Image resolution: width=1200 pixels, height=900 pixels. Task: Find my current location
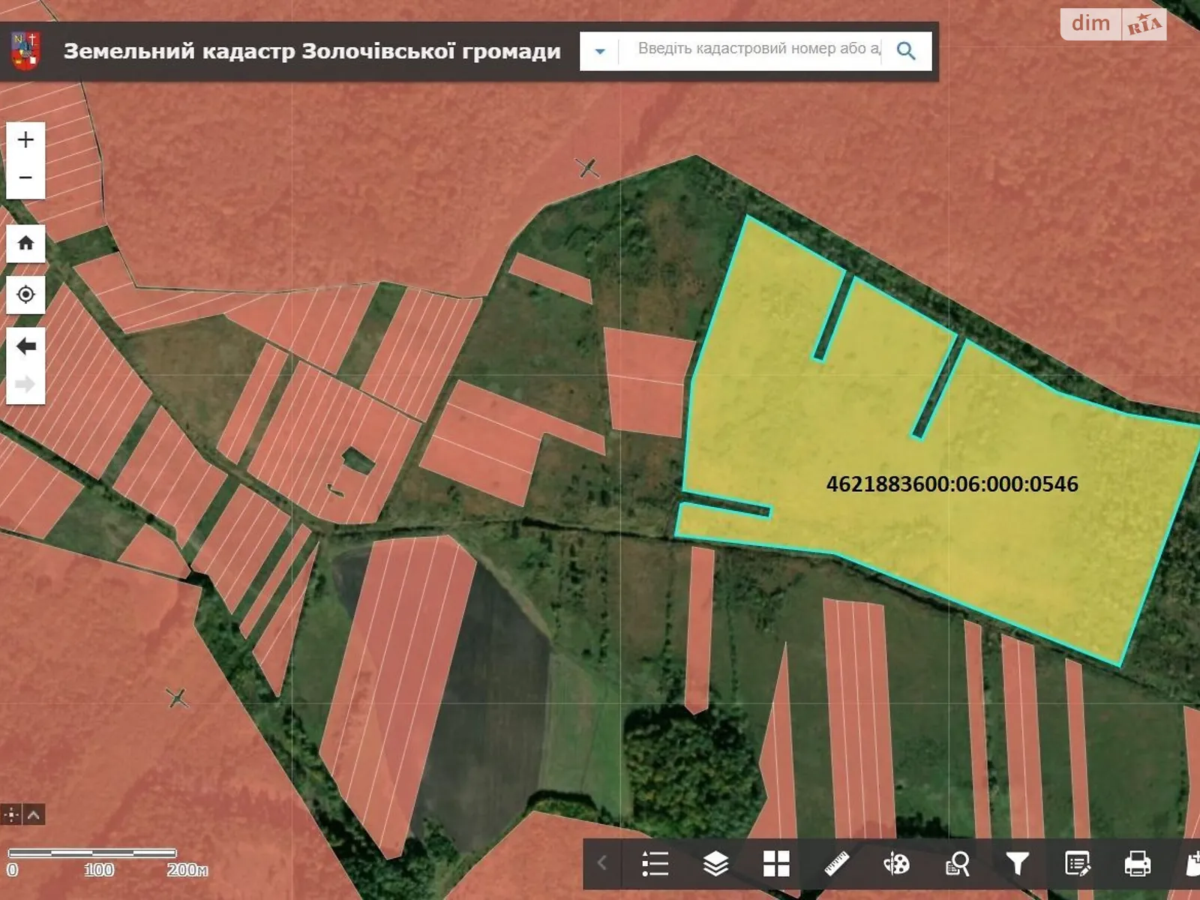pyautogui.click(x=25, y=294)
